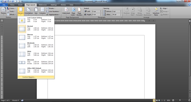Open theme Fonts dropdown
Viewport: 191px width, 102px height.
pyautogui.click(x=11, y=11)
